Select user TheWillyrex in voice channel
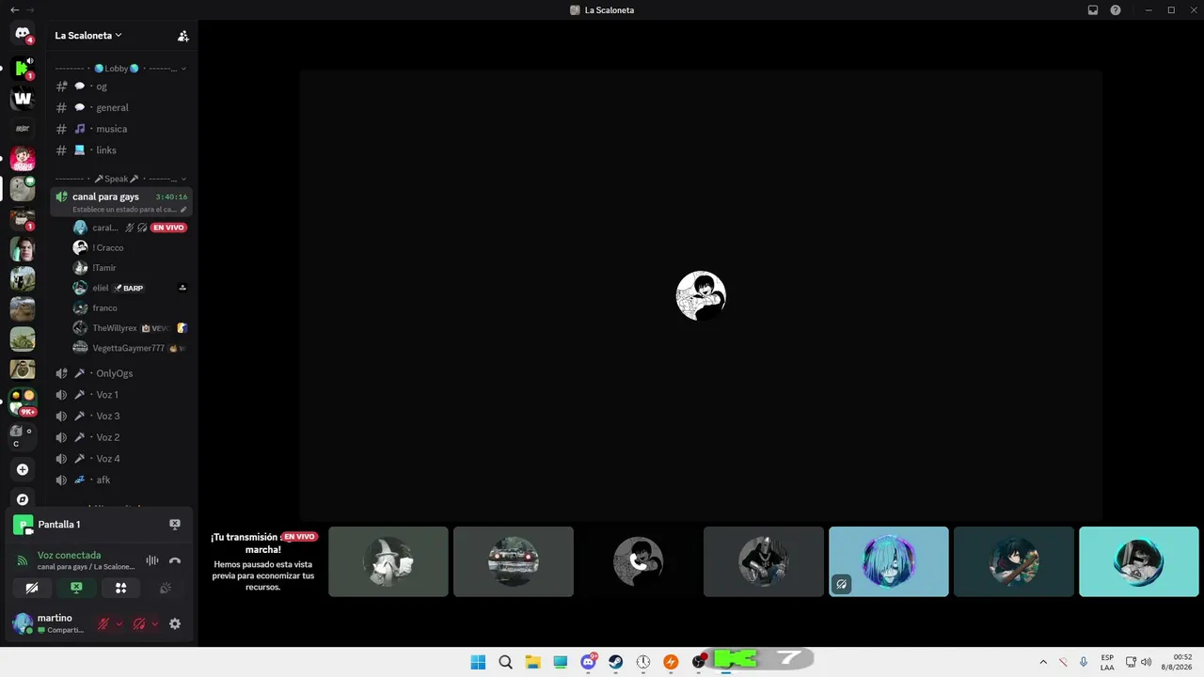 tap(130, 328)
